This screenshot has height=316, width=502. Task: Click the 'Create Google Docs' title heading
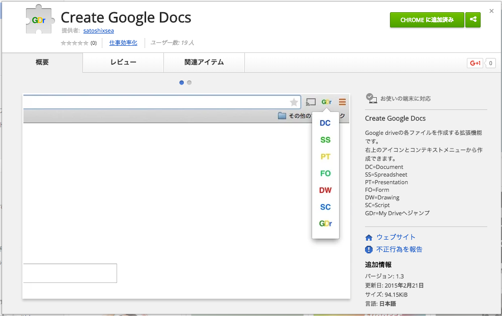[x=126, y=18]
